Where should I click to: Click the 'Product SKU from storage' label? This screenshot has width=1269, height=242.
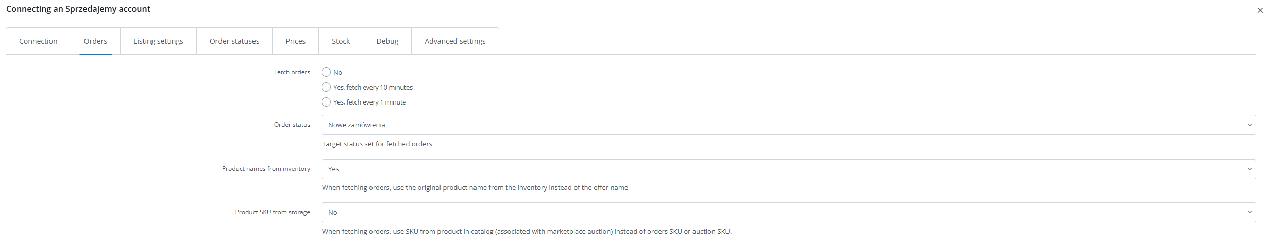[273, 212]
